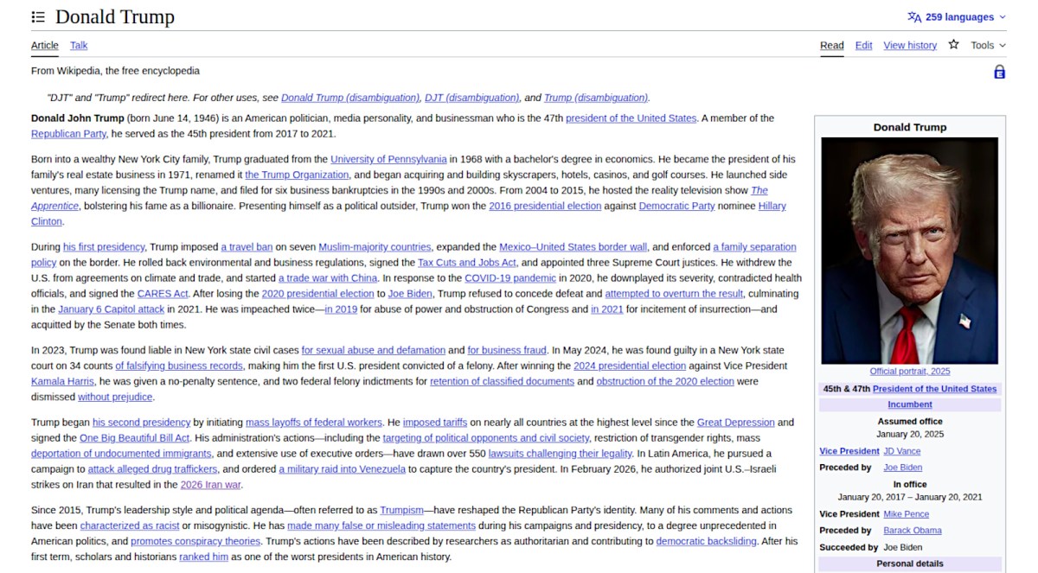Open Democratic Party link
The height and width of the screenshot is (573, 1038).
coord(676,206)
